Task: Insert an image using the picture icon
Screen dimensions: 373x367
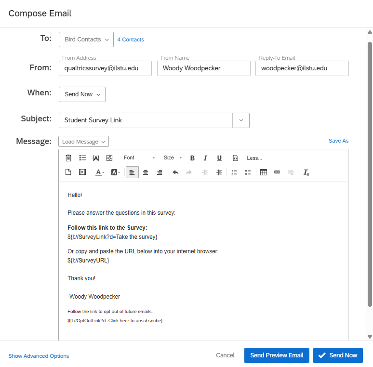Action: tap(109, 158)
